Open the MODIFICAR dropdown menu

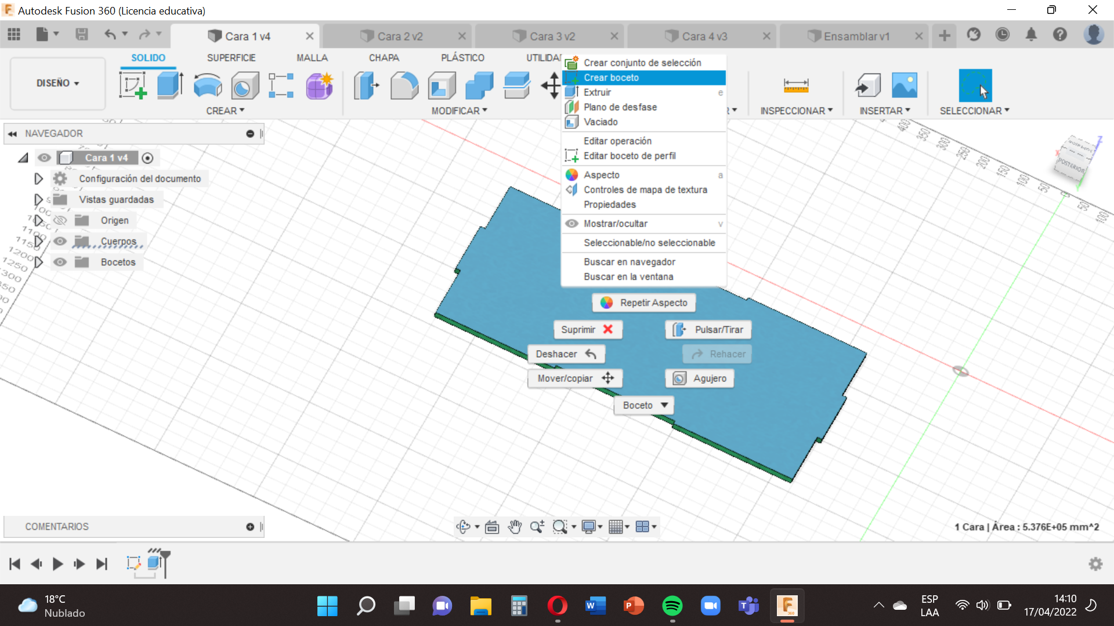pyautogui.click(x=459, y=110)
